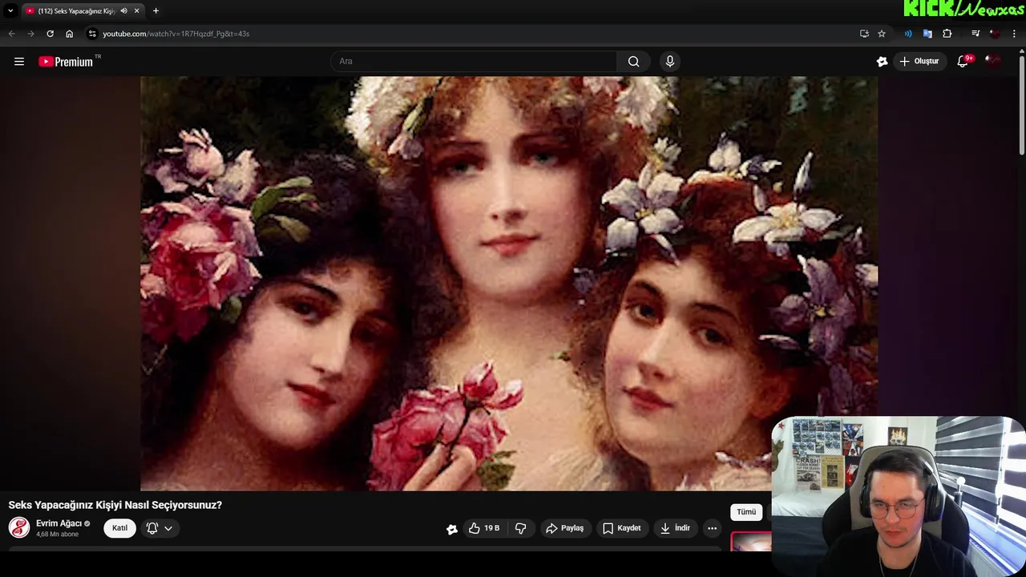Open the browser three-dot menu
Viewport: 1026px width, 577px height.
click(x=1015, y=34)
